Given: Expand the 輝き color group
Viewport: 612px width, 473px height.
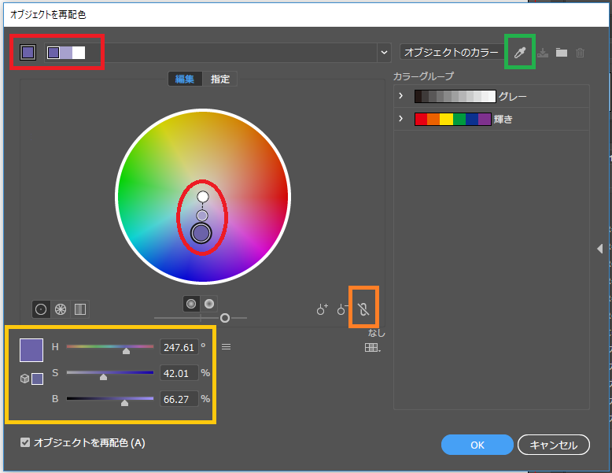Looking at the screenshot, I should [x=401, y=118].
